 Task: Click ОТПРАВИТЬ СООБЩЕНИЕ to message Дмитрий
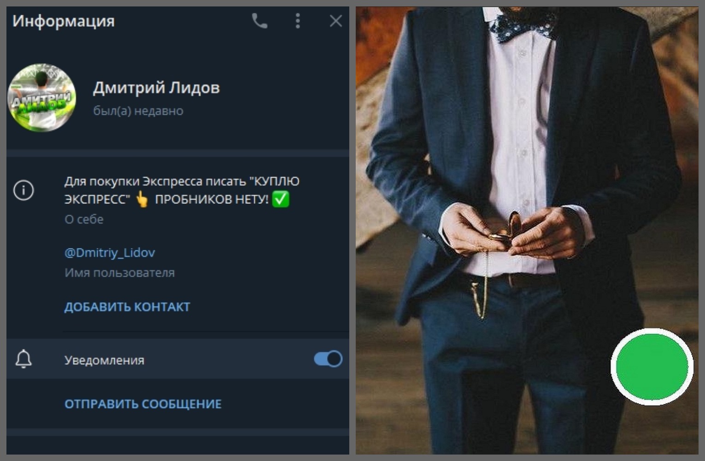pos(142,404)
